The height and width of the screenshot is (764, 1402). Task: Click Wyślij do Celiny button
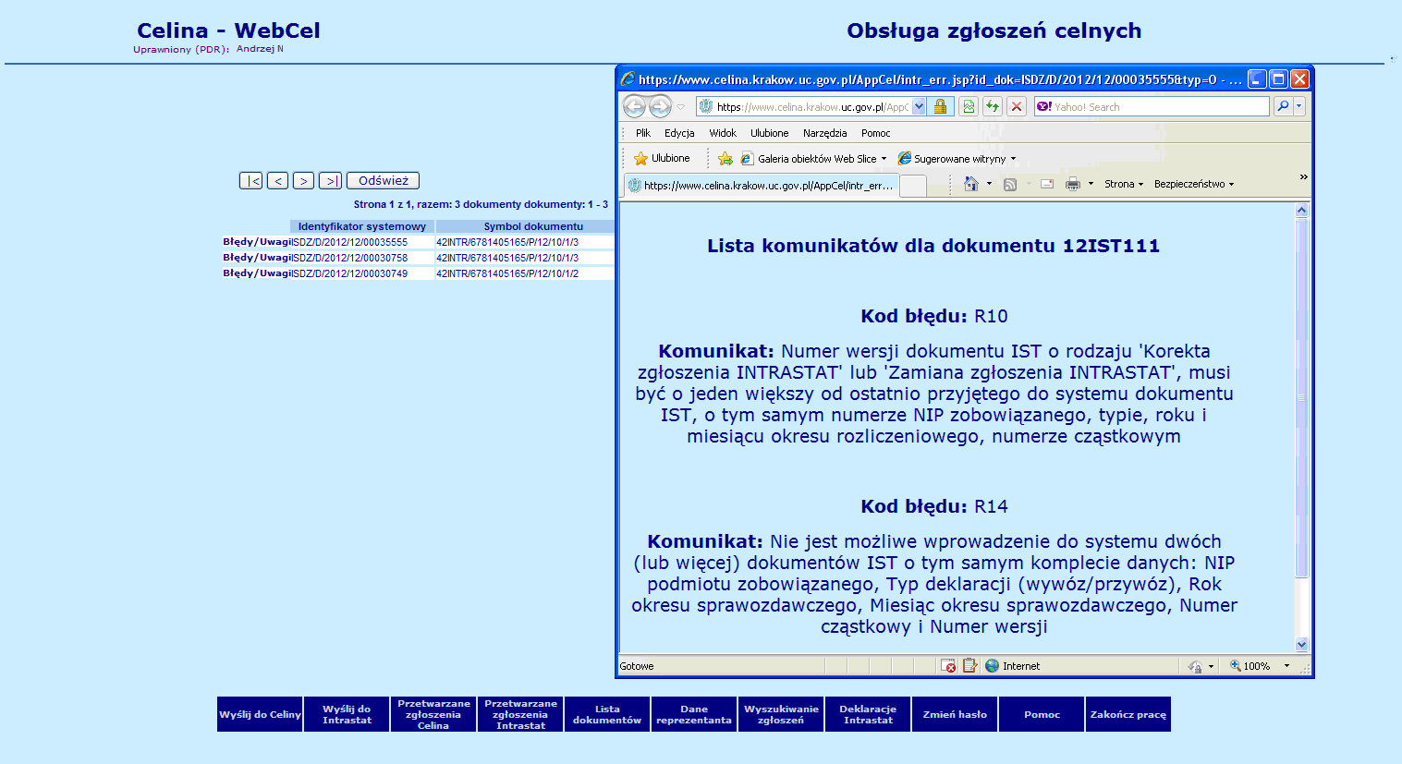261,714
